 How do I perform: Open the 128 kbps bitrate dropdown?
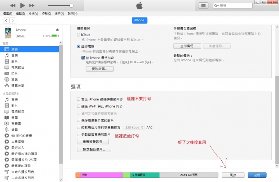click(134, 127)
